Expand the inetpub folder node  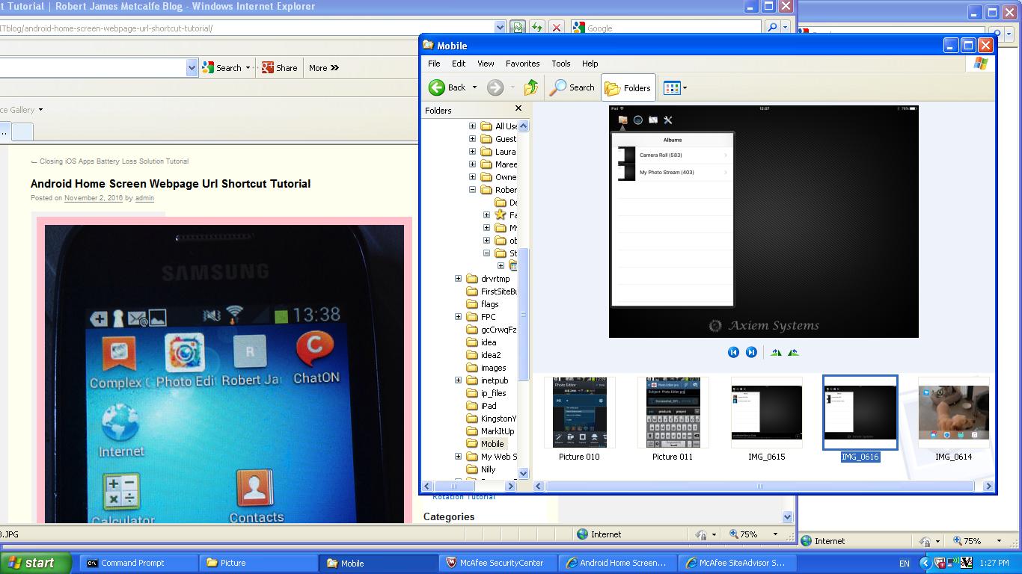458,380
